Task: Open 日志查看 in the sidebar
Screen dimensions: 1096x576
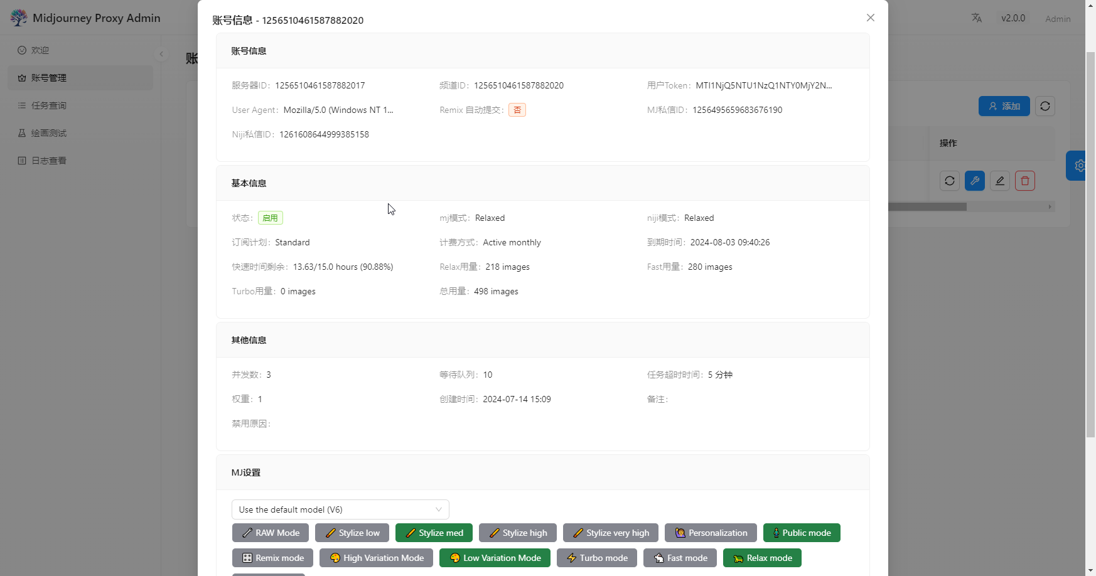Action: [80, 161]
